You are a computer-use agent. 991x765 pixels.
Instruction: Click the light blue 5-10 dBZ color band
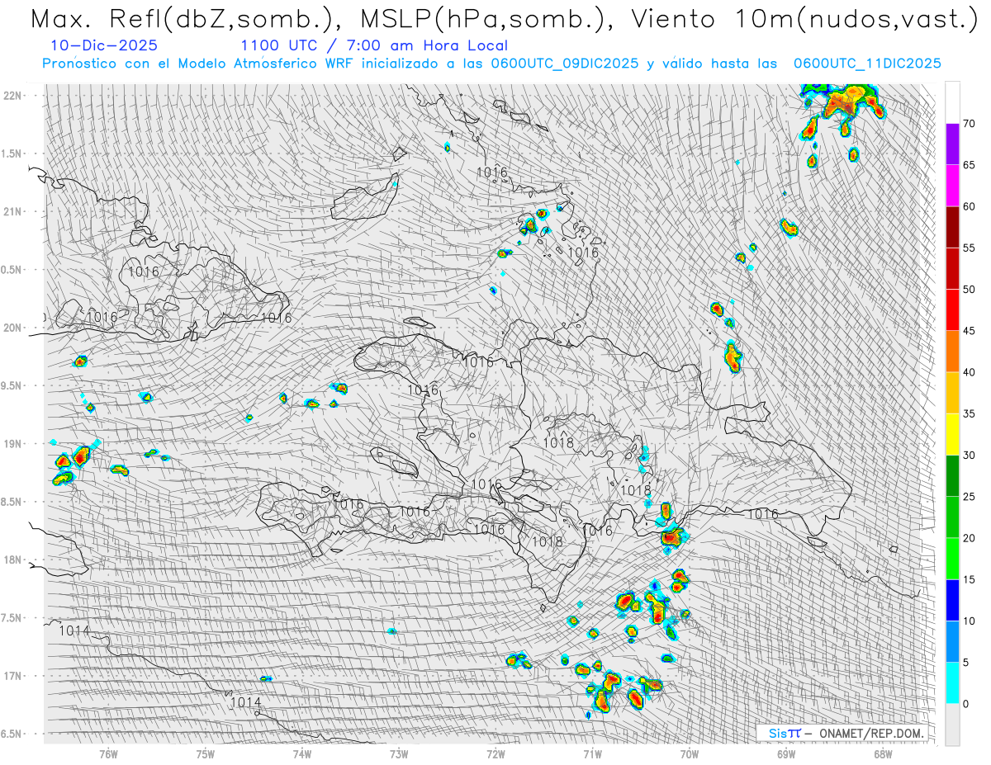(x=952, y=641)
